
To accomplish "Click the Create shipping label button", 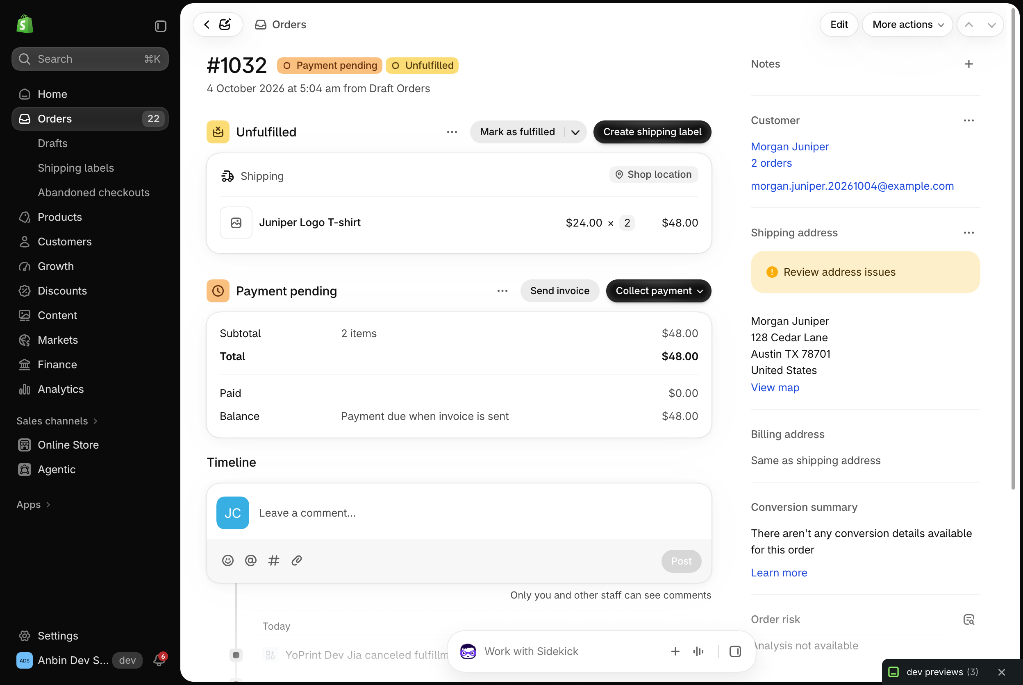I will (x=652, y=132).
